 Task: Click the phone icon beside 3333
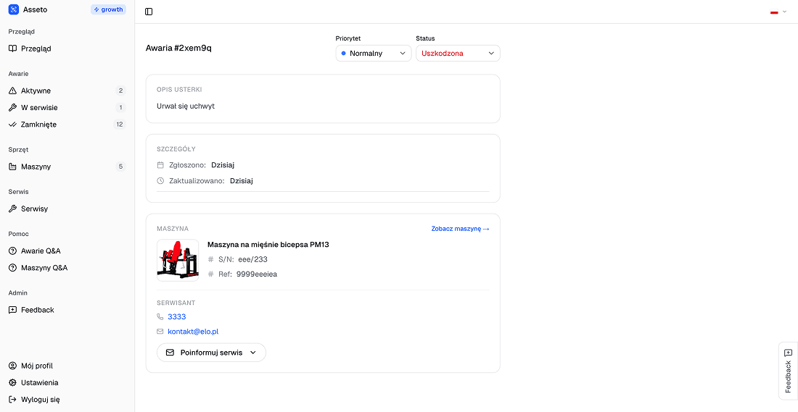click(160, 316)
